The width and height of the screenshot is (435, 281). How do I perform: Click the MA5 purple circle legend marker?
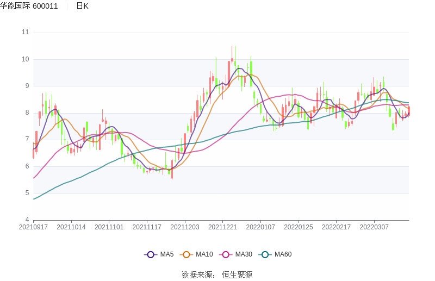[x=151, y=254]
